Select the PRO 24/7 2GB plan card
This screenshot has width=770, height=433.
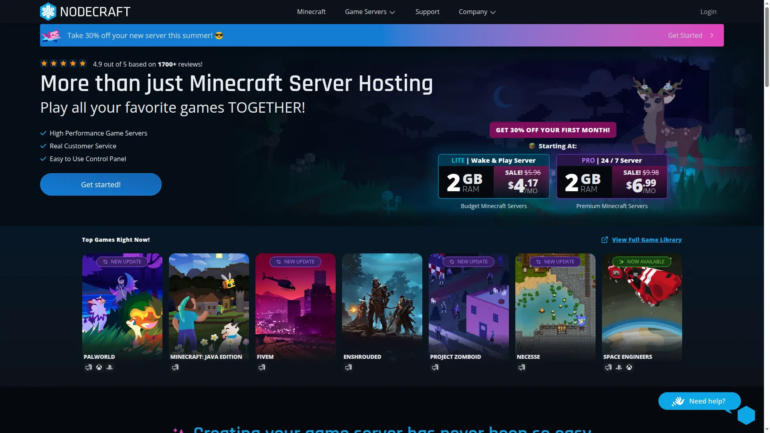click(612, 176)
